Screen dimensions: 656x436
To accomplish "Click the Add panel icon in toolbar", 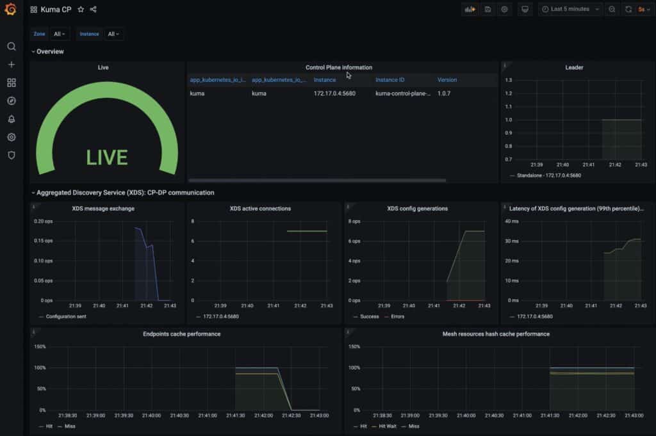I will 470,9.
